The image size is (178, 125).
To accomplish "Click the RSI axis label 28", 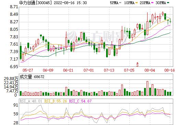I will [x=16, y=123].
